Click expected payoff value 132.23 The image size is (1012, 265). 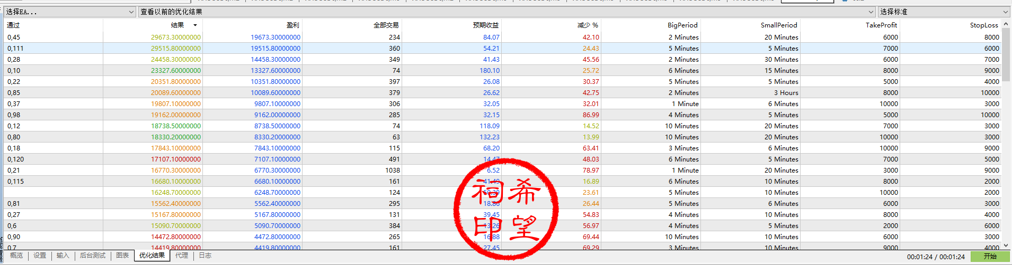tap(490, 137)
